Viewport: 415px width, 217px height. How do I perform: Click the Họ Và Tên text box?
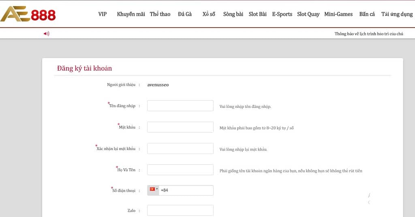click(180, 170)
